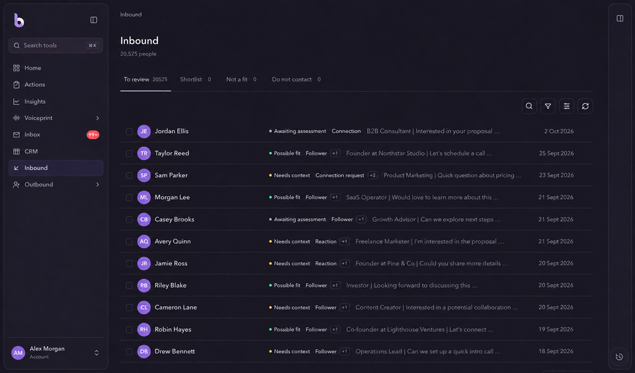635x373 pixels.
Task: Switch to the Shortlist tab
Action: (195, 80)
